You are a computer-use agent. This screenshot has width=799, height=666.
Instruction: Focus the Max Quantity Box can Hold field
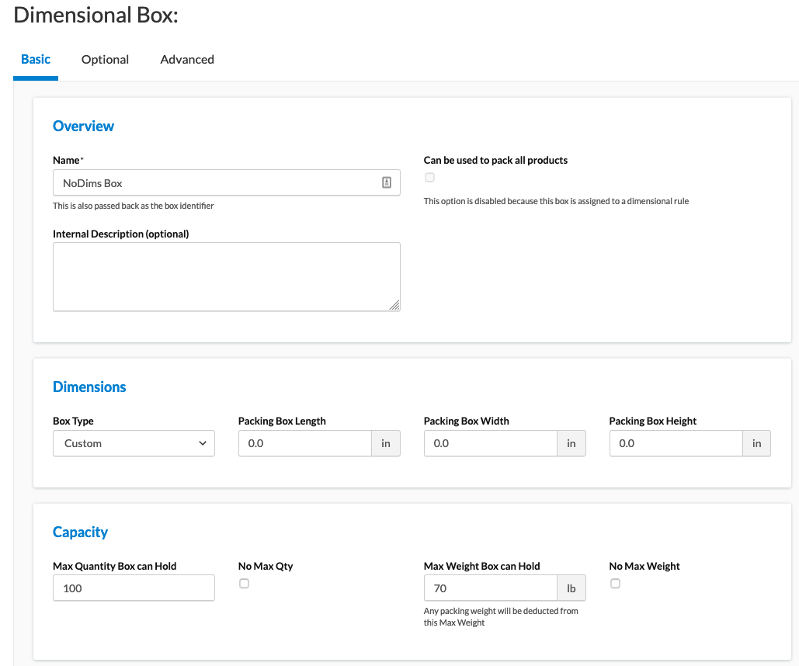(134, 588)
